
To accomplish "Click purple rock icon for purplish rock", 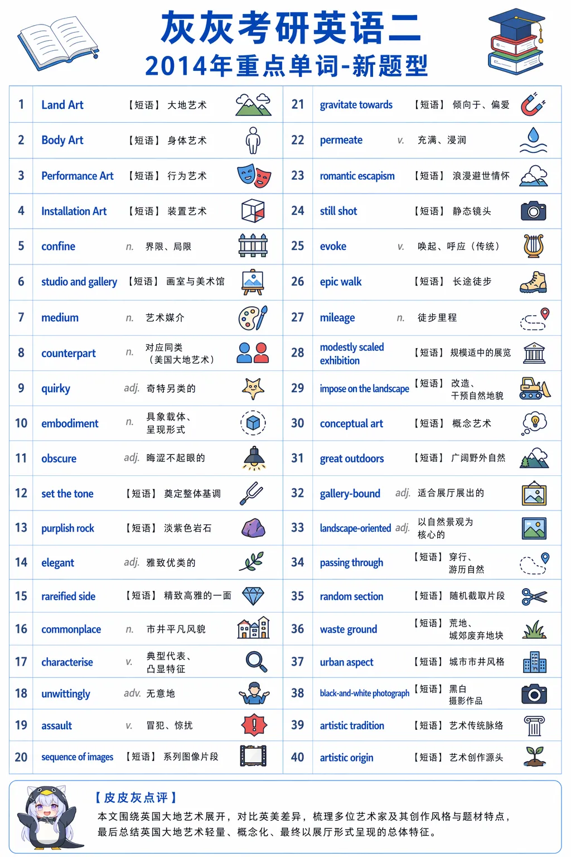I will coord(253,528).
